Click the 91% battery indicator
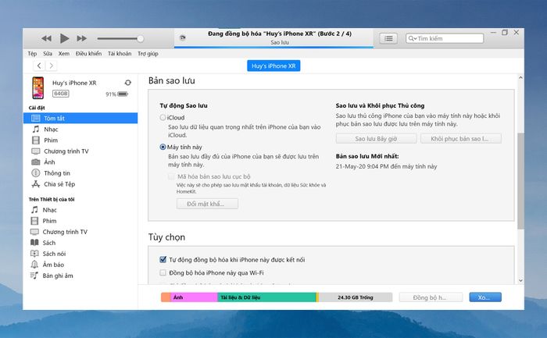Viewport: 547px width, 338px height. (x=117, y=94)
